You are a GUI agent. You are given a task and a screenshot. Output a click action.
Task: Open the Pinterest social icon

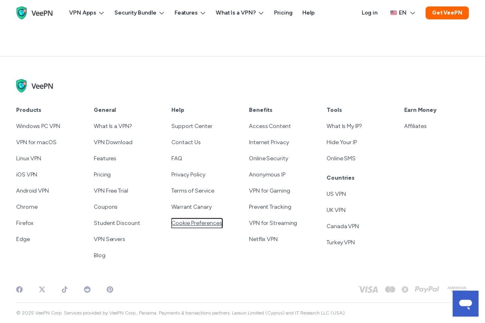[x=110, y=289]
